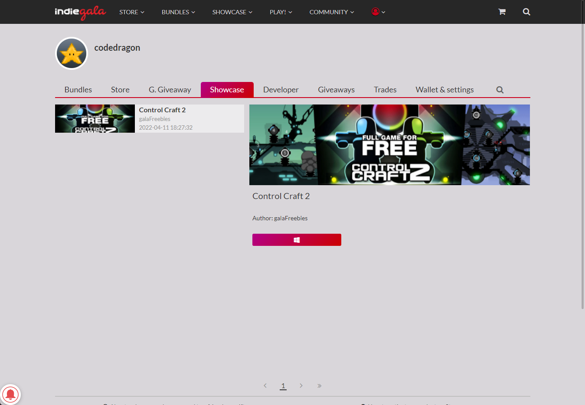Image resolution: width=585 pixels, height=405 pixels.
Task: Open the Developer tab
Action: click(281, 90)
